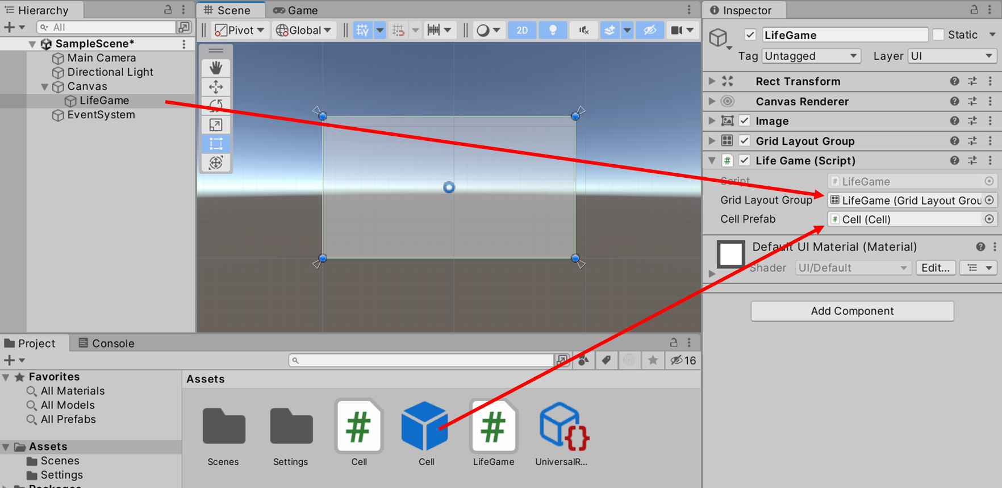1002x488 pixels.
Task: Switch to the Game tab
Action: (x=295, y=10)
